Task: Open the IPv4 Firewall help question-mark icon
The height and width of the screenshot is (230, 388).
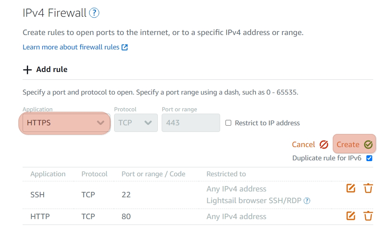Action: 94,13
